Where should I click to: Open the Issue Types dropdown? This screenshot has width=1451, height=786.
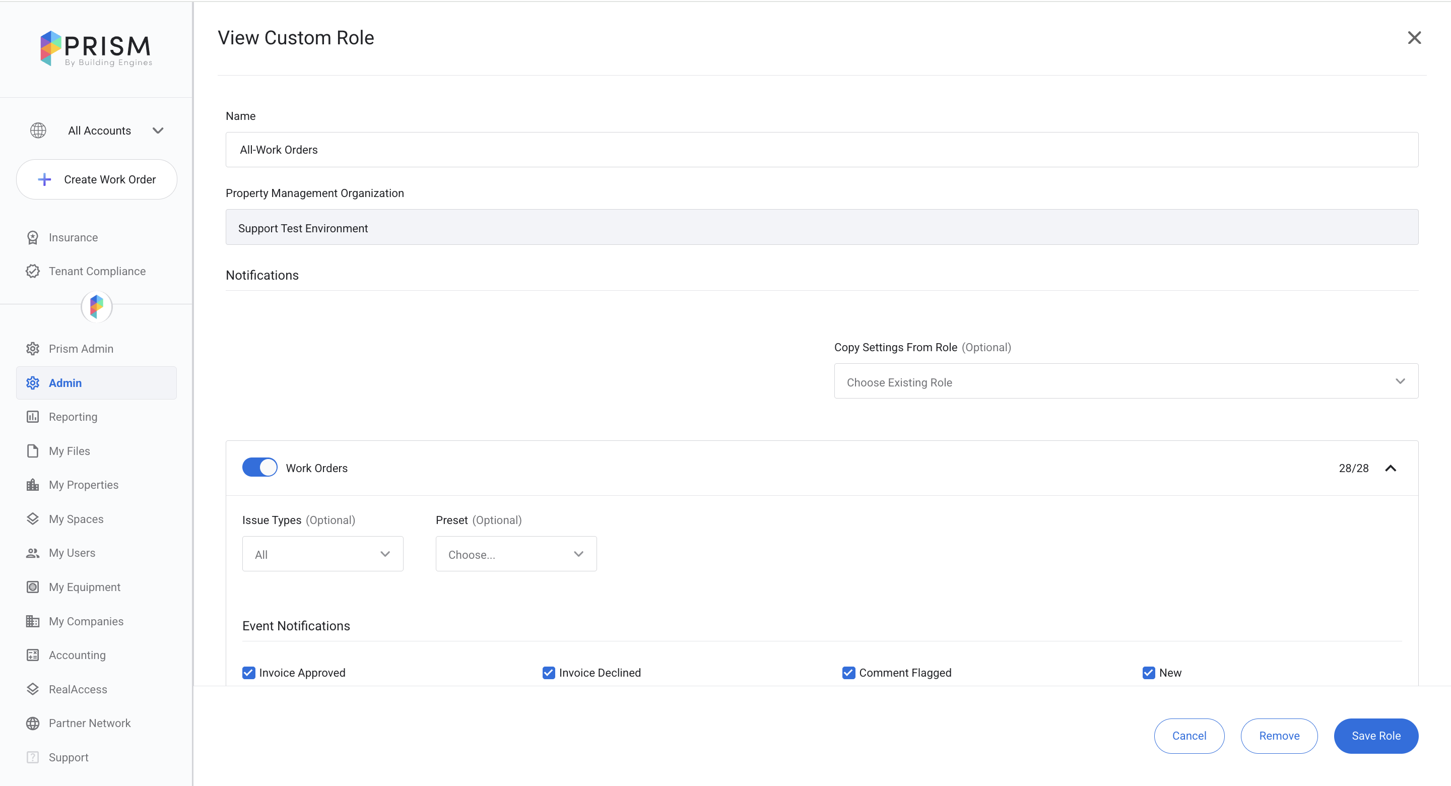coord(323,554)
